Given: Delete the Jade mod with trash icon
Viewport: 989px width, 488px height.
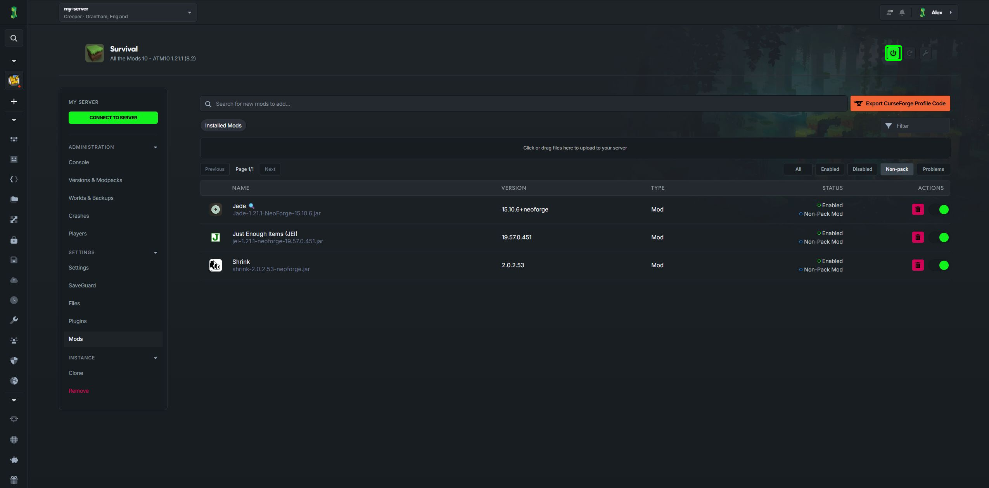Looking at the screenshot, I should [x=918, y=210].
